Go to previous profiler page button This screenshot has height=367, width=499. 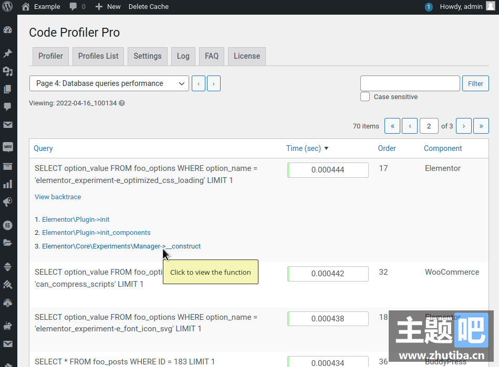pyautogui.click(x=199, y=83)
